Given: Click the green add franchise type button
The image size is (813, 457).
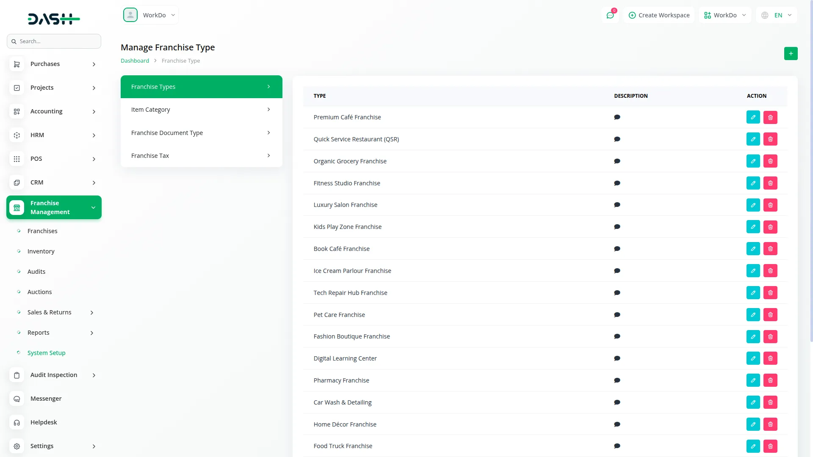Looking at the screenshot, I should 791,54.
